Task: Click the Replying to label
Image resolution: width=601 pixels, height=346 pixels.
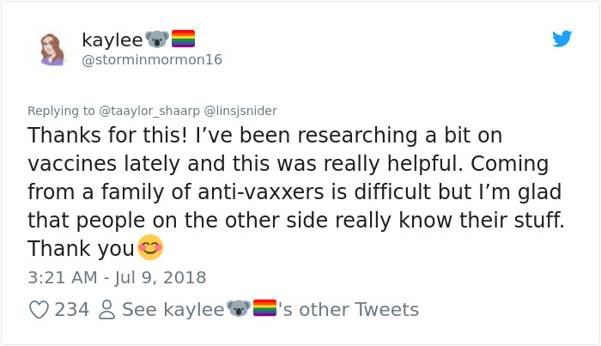Action: (62, 111)
